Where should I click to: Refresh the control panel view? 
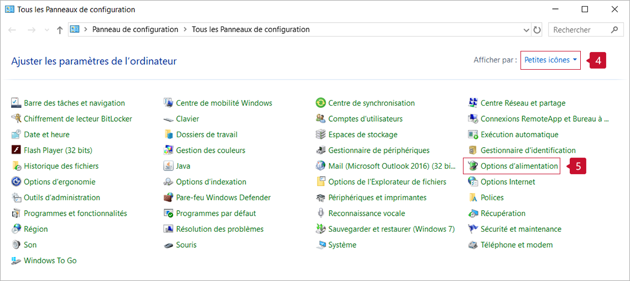point(537,30)
